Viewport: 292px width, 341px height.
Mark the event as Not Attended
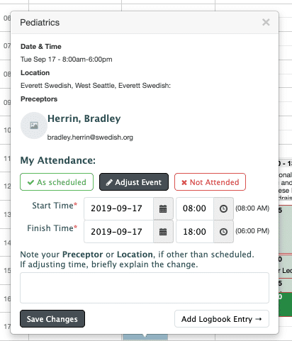pyautogui.click(x=210, y=182)
